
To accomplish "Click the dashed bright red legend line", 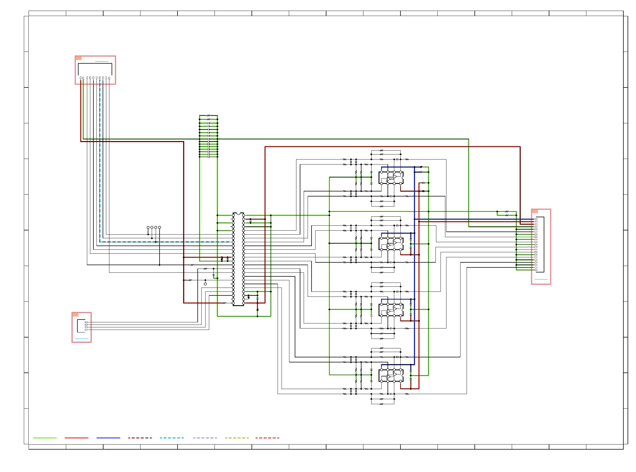I will (x=267, y=438).
